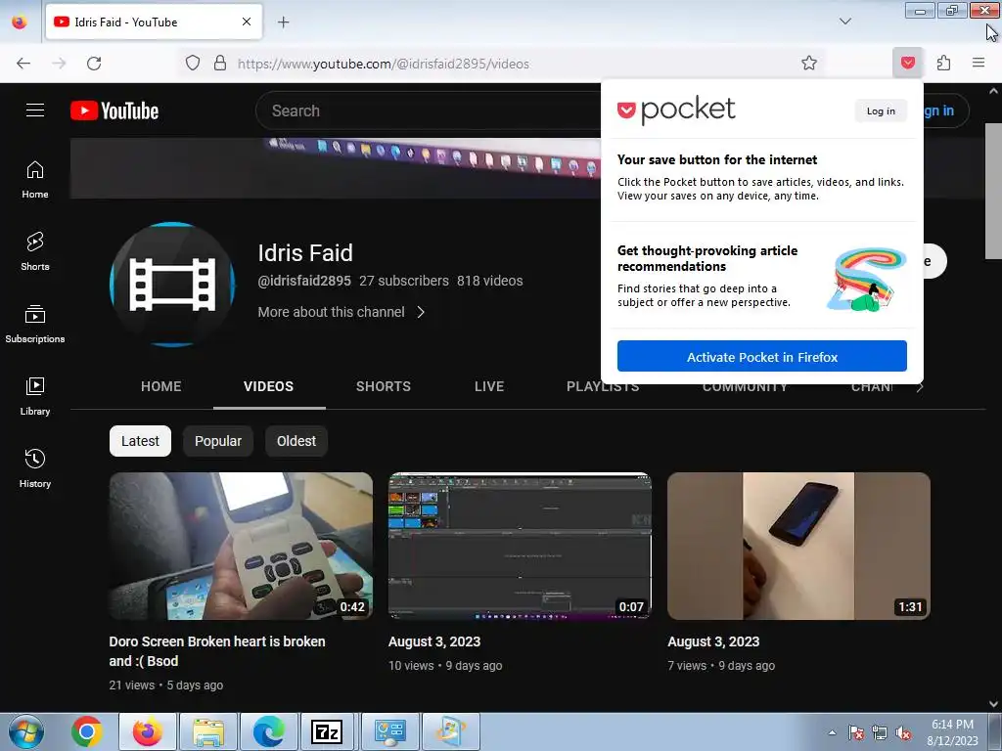Image resolution: width=1002 pixels, height=751 pixels.
Task: Expand the list all tabs chevron
Action: (845, 22)
